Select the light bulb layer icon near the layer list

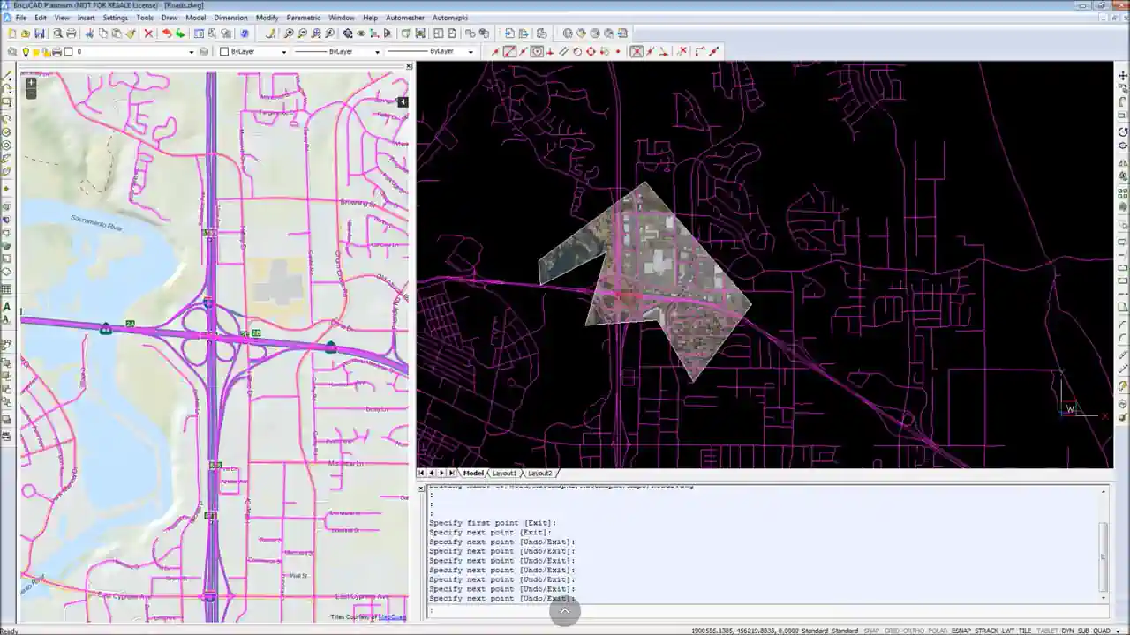pos(25,51)
